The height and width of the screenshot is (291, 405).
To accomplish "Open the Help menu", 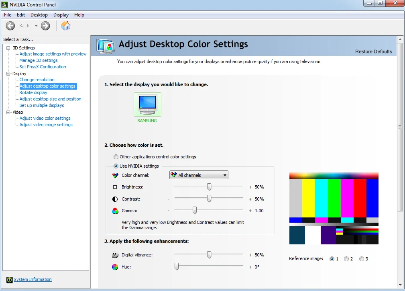I will pyautogui.click(x=79, y=15).
